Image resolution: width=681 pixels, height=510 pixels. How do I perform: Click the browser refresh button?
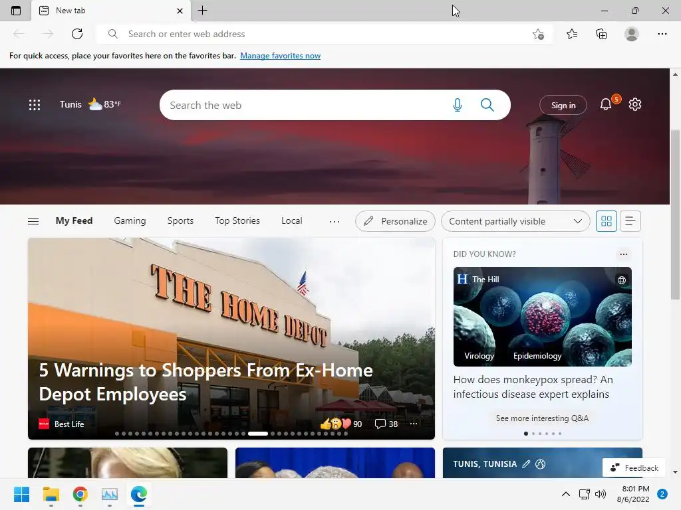pyautogui.click(x=77, y=34)
